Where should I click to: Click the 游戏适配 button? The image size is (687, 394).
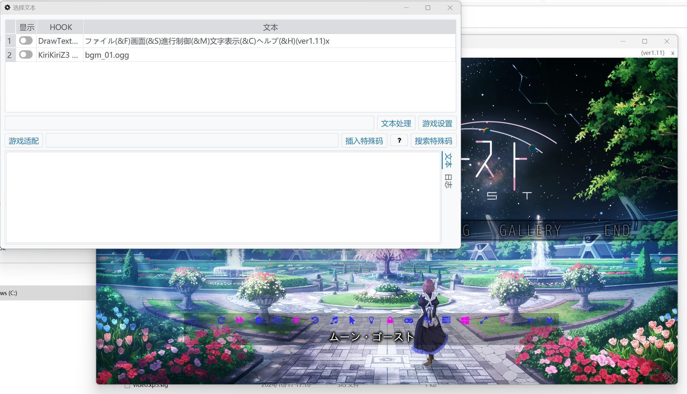click(24, 141)
